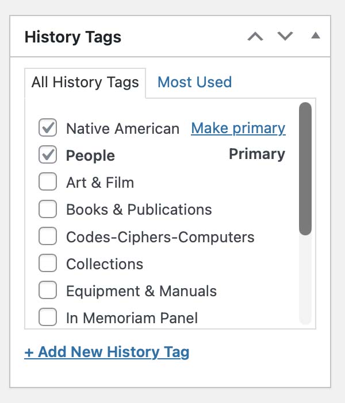Click the Primary label beside People

[257, 154]
